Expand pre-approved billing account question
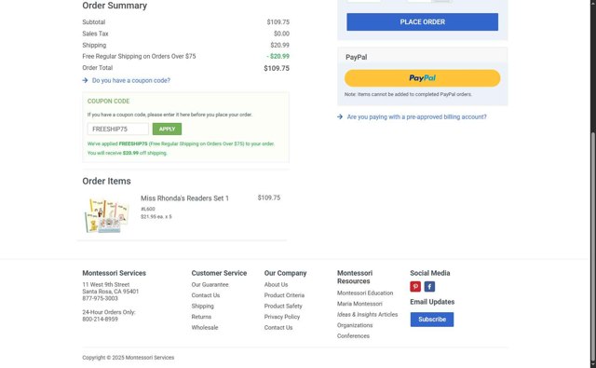Viewport: 596px width, 368px height. point(416,117)
